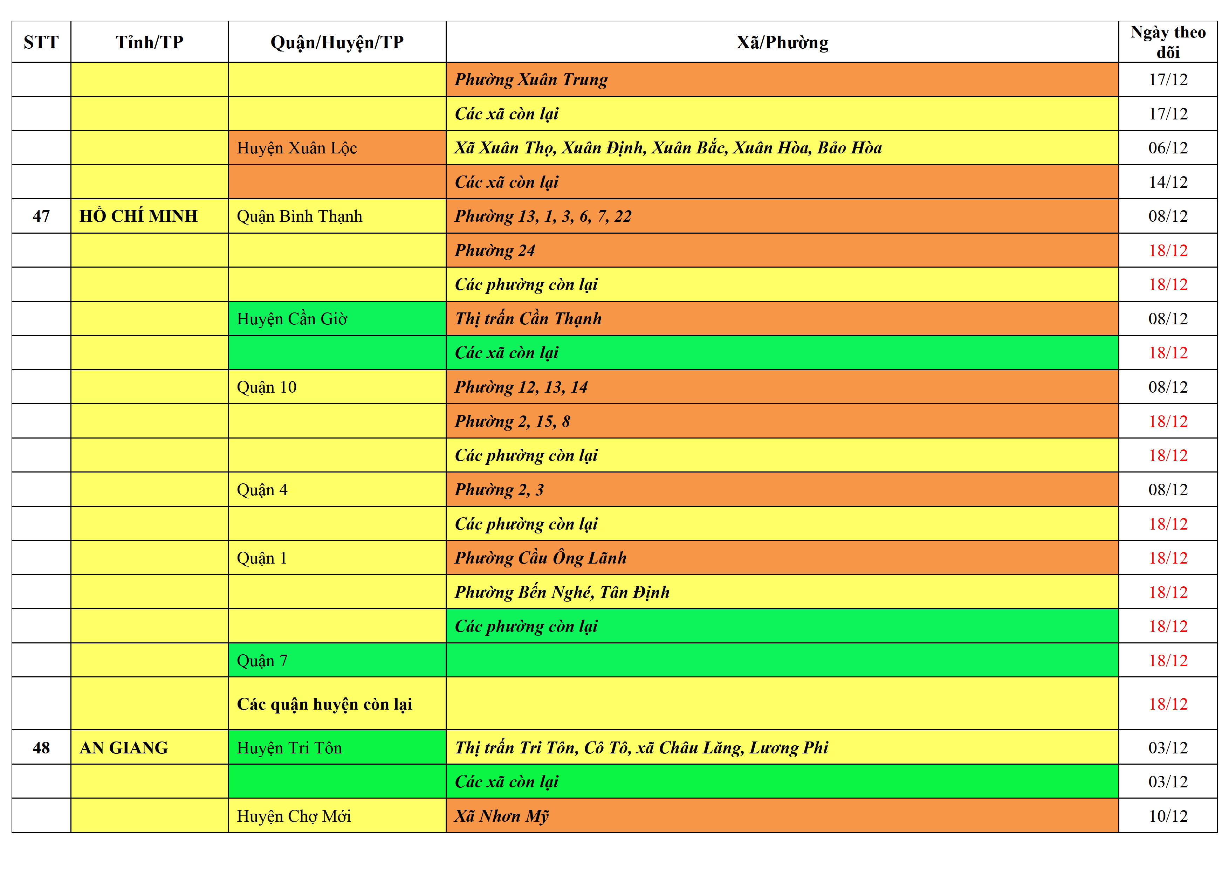Select the AN GIANG cell
Screen dimensions: 1229x869
click(124, 747)
